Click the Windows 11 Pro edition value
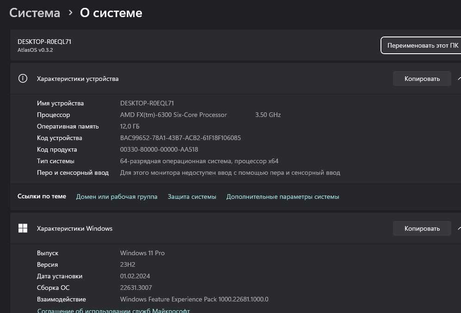The image size is (461, 313). (x=142, y=253)
